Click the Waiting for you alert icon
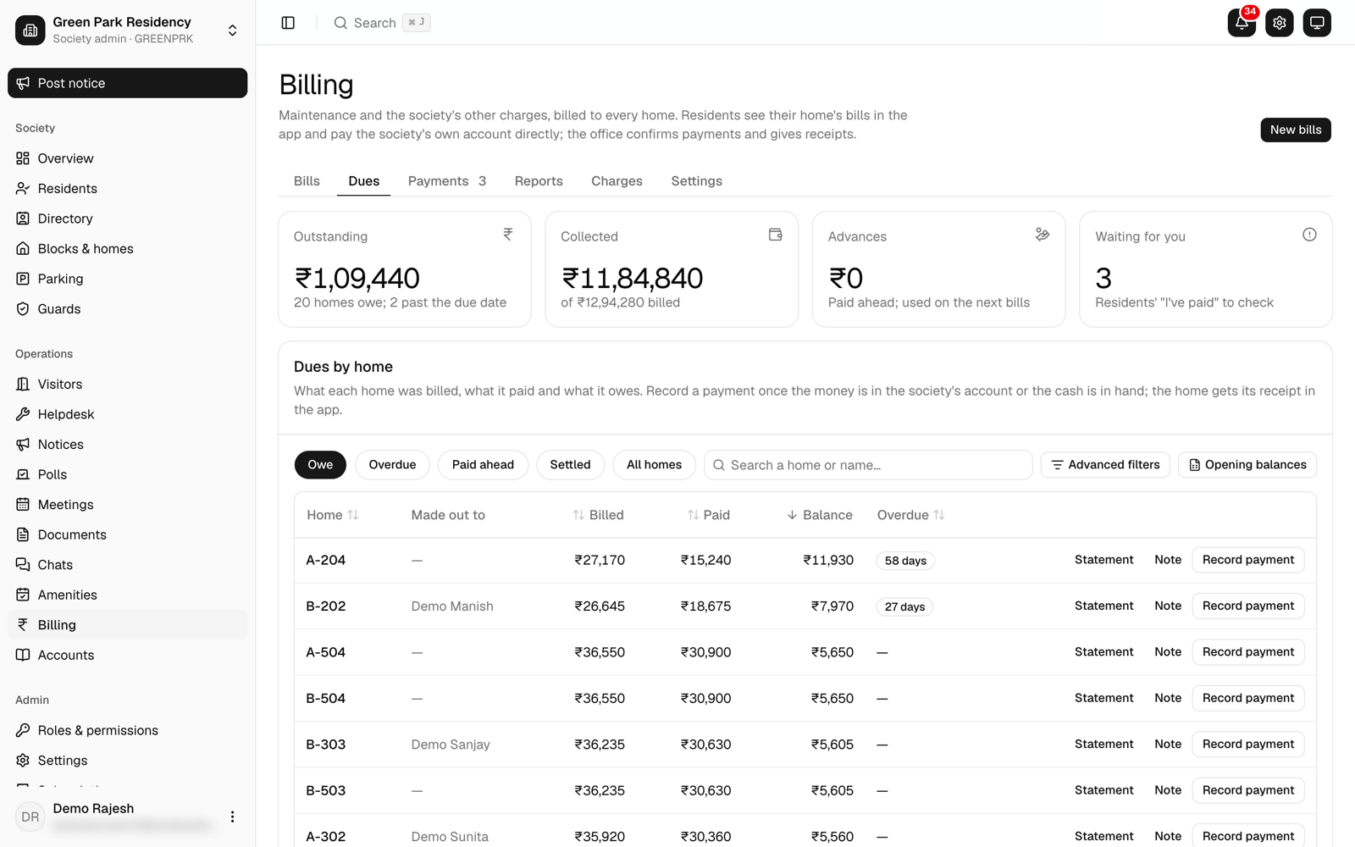The image size is (1355, 847). [1309, 235]
